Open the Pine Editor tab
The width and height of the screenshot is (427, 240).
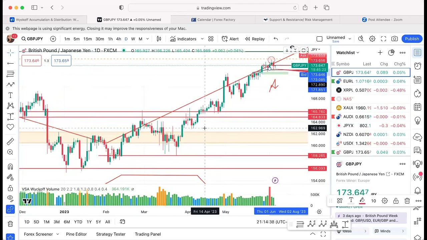(76, 234)
